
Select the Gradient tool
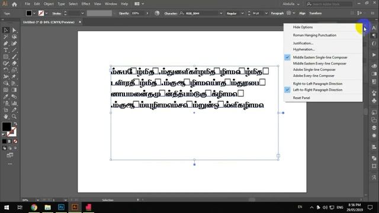(x=14, y=90)
